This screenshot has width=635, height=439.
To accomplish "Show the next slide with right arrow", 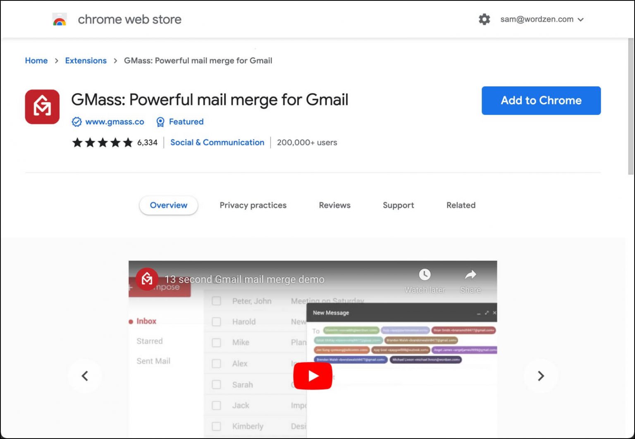I will [x=540, y=376].
